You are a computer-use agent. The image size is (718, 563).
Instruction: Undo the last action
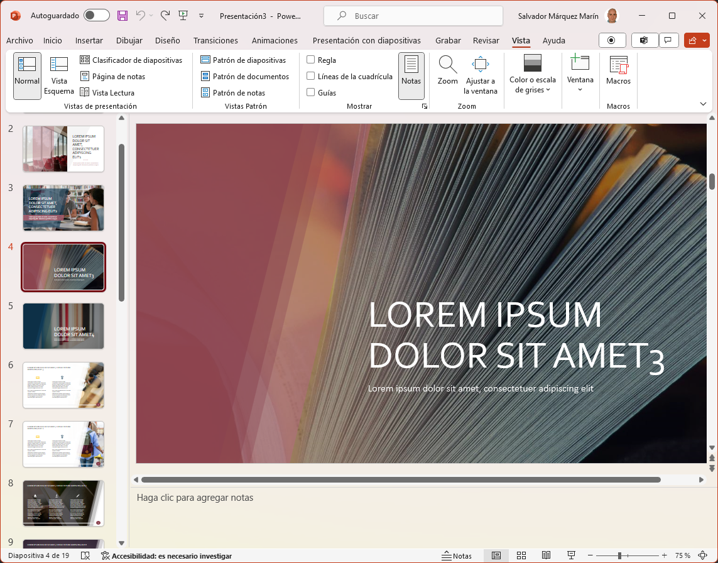click(140, 16)
